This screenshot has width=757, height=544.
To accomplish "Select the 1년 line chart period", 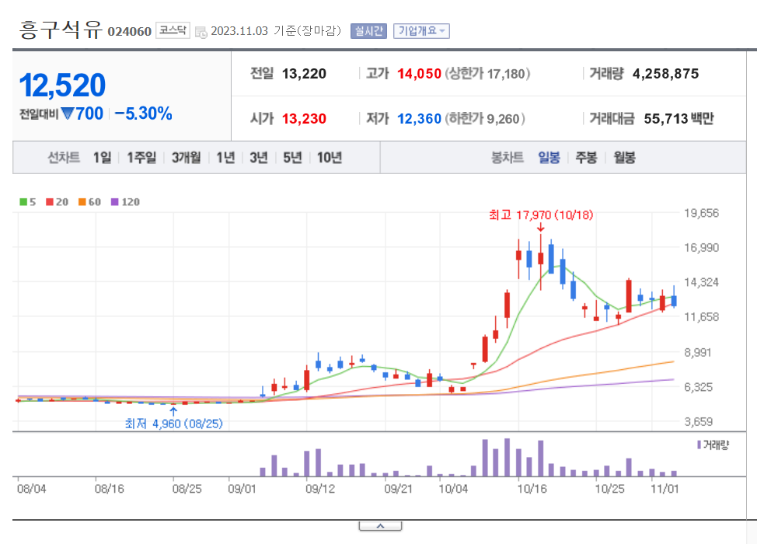I will point(225,157).
